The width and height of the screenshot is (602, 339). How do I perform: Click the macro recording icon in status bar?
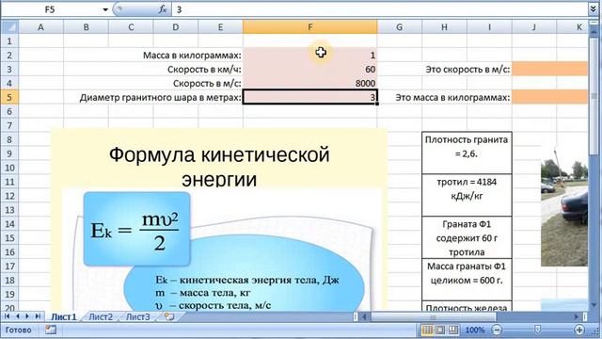[x=50, y=330]
